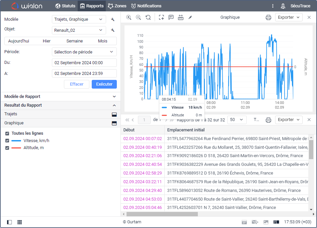
Task: Switch to the Zones tab
Action: [117, 6]
